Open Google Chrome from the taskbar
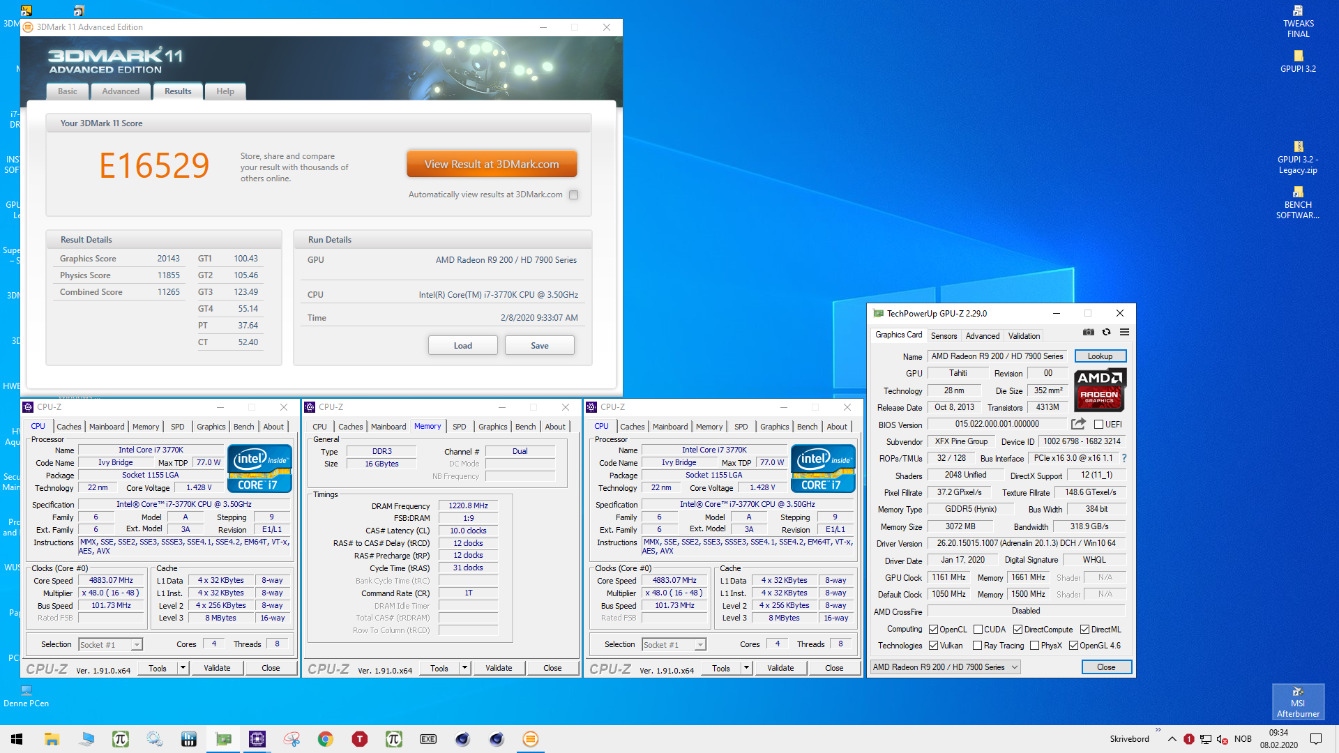Viewport: 1339px width, 753px height. click(326, 739)
